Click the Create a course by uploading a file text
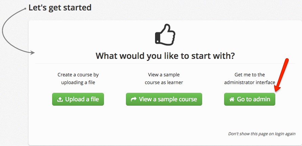Viewport: 302px width, 146px height. (78, 78)
